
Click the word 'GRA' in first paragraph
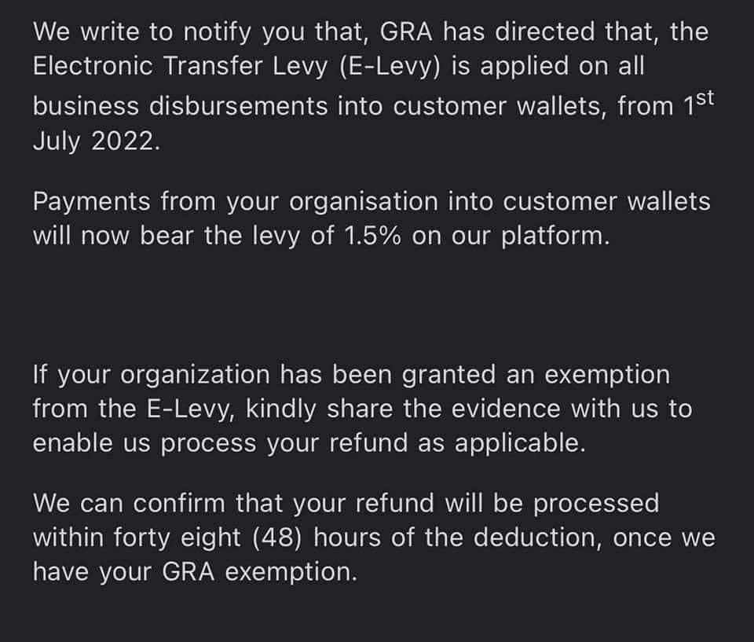point(406,31)
